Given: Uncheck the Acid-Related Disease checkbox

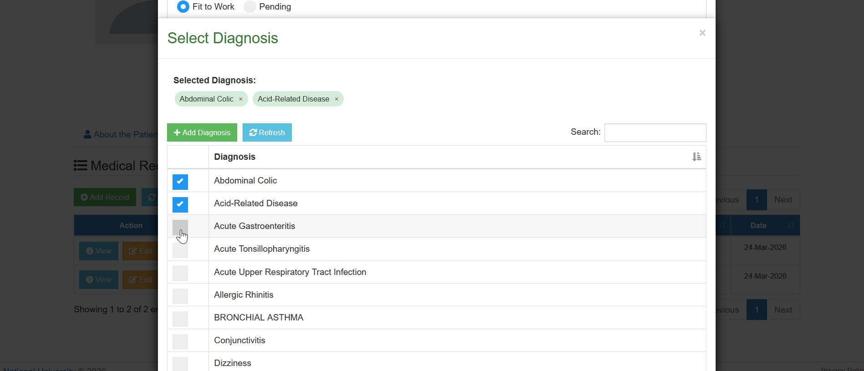Looking at the screenshot, I should tap(180, 204).
